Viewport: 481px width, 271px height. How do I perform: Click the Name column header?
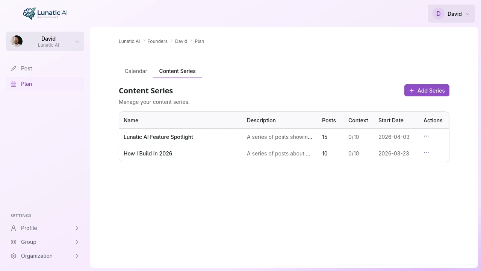coord(131,120)
